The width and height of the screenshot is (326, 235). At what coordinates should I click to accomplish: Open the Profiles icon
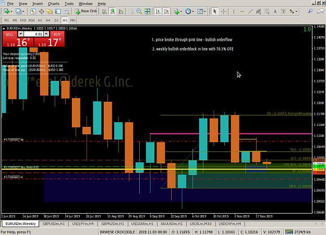click(x=18, y=11)
